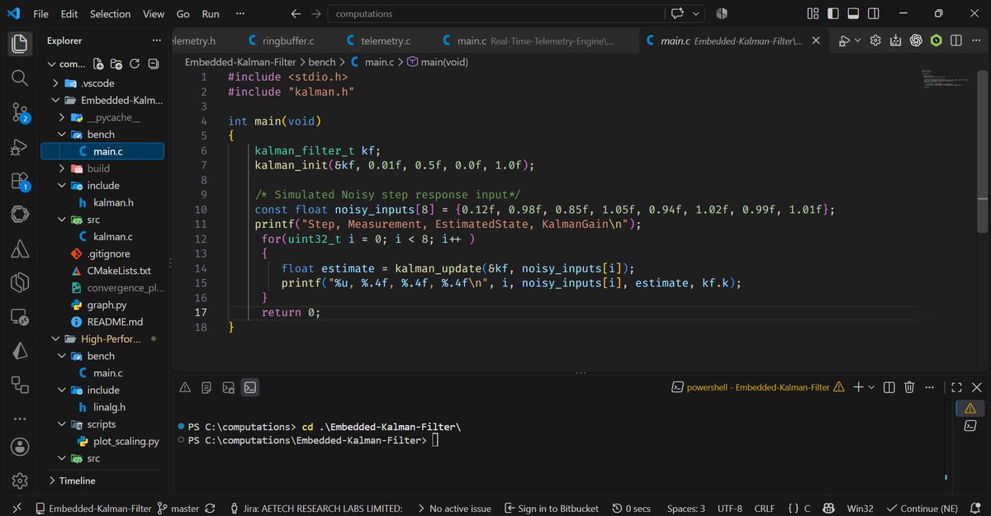The image size is (991, 516).
Task: Close the active main.c Embedded-Kalman-Filter tab
Action: coord(815,40)
